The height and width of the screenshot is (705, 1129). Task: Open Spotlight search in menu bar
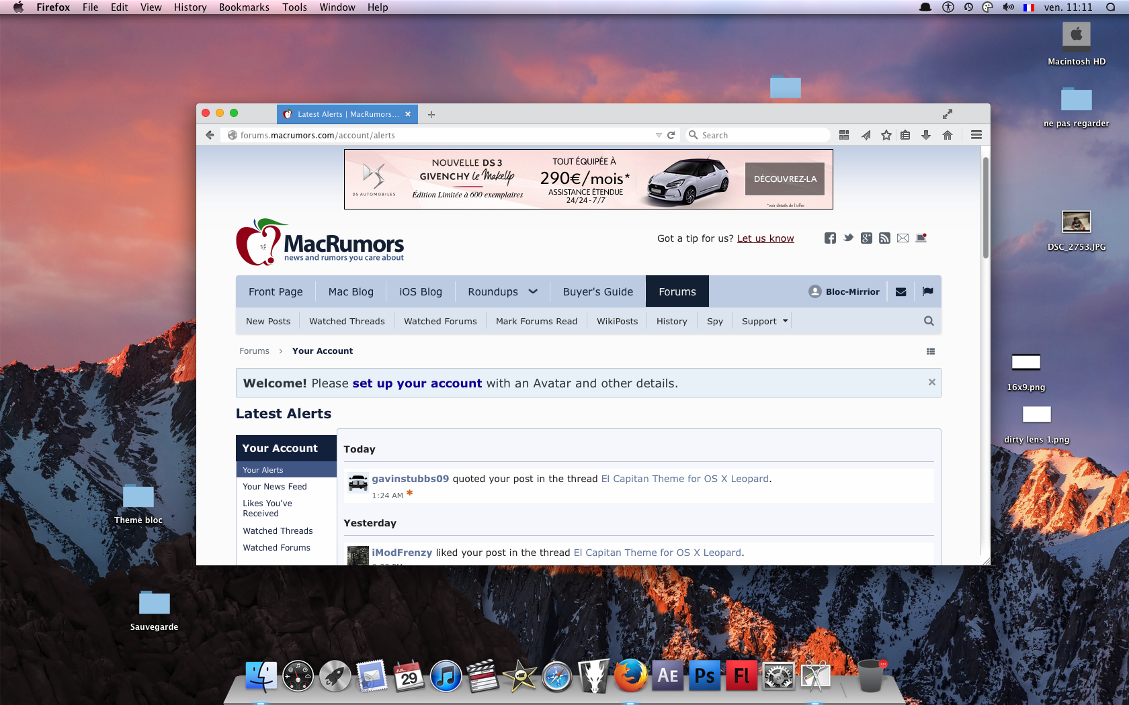(1111, 7)
